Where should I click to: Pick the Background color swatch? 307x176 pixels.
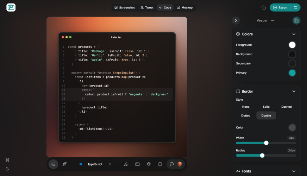coord(292,54)
